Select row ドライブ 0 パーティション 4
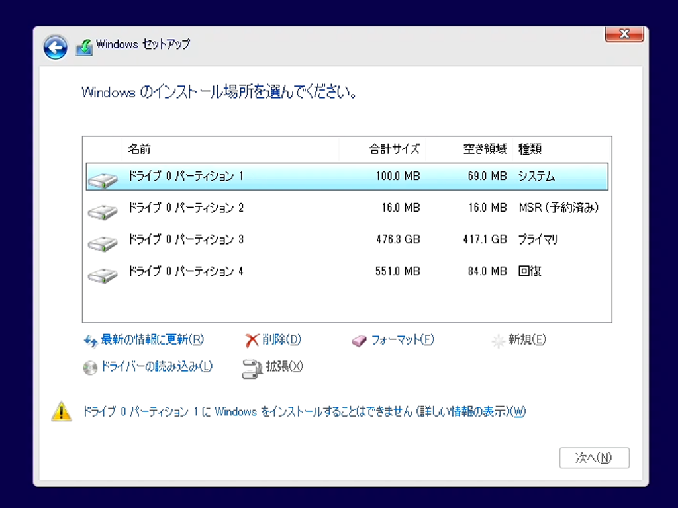This screenshot has height=508, width=678. [347, 271]
